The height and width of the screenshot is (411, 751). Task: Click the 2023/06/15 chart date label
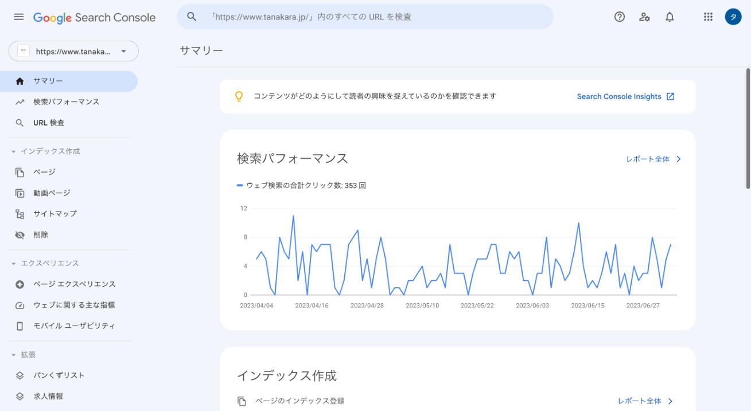(587, 306)
